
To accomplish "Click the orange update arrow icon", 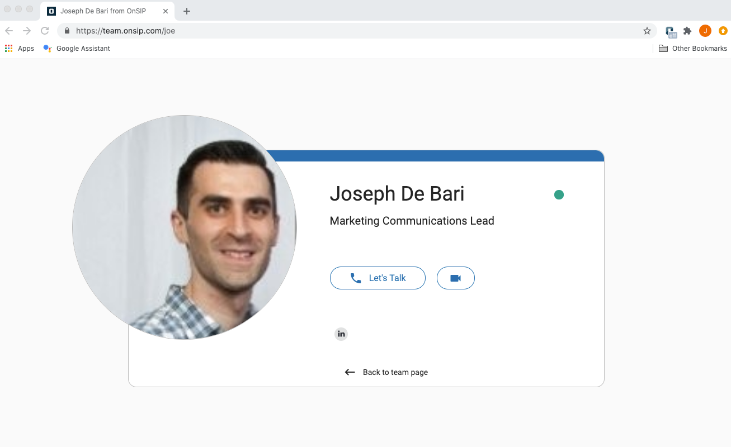I will [x=723, y=31].
